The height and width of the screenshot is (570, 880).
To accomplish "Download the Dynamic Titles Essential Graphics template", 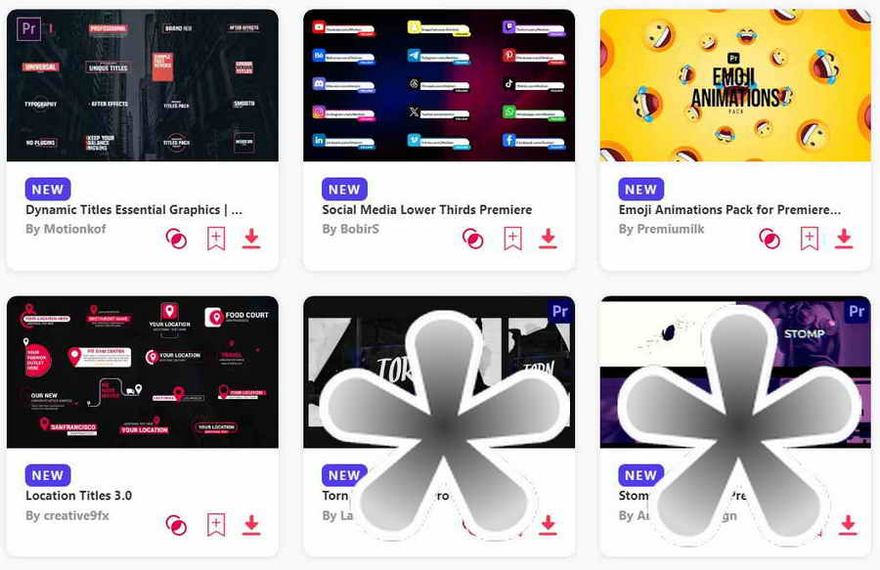I will pos(251,239).
